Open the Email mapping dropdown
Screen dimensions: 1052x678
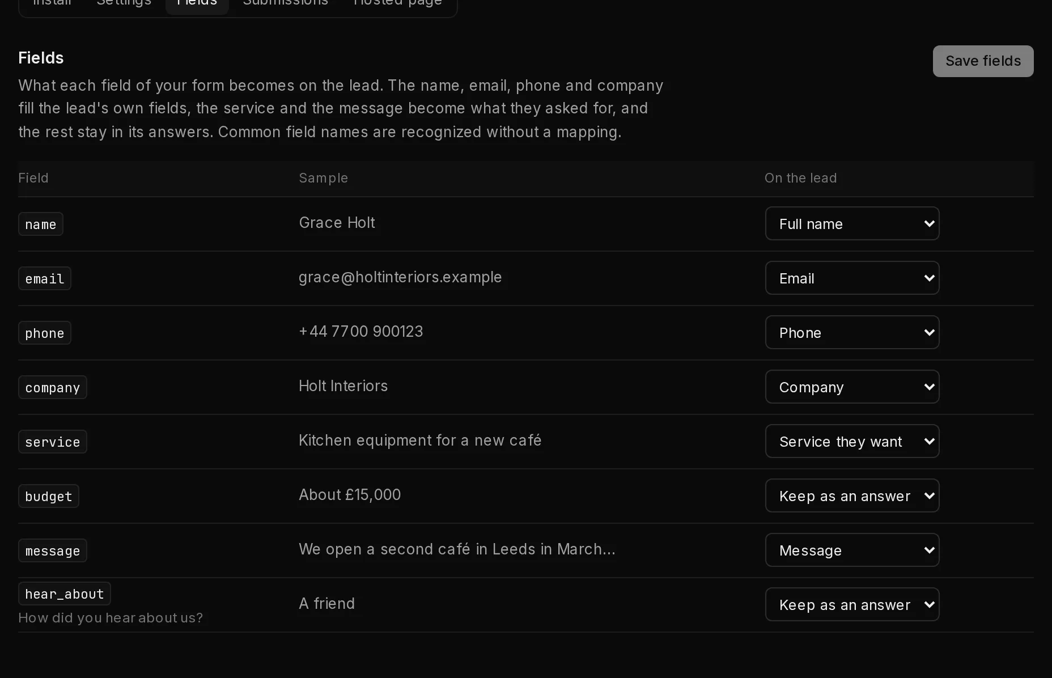click(x=852, y=278)
